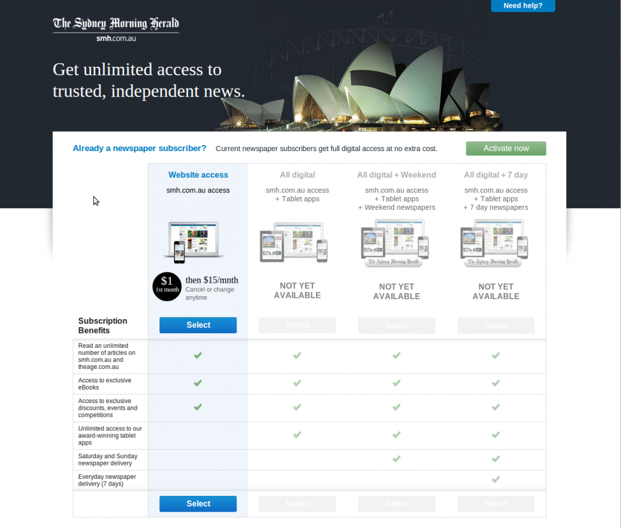The width and height of the screenshot is (621, 528).
Task: Click NOT YET AVAILABLE under All digital
Action: pos(297,291)
